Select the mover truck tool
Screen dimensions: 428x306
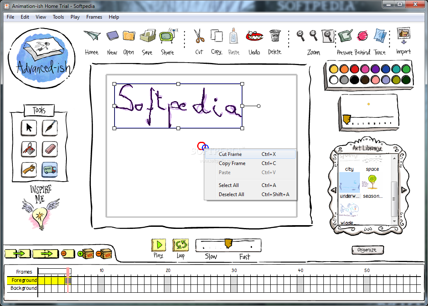click(50, 170)
